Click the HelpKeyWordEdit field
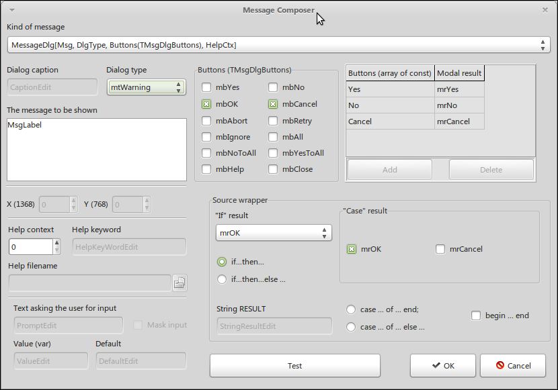 click(129, 247)
